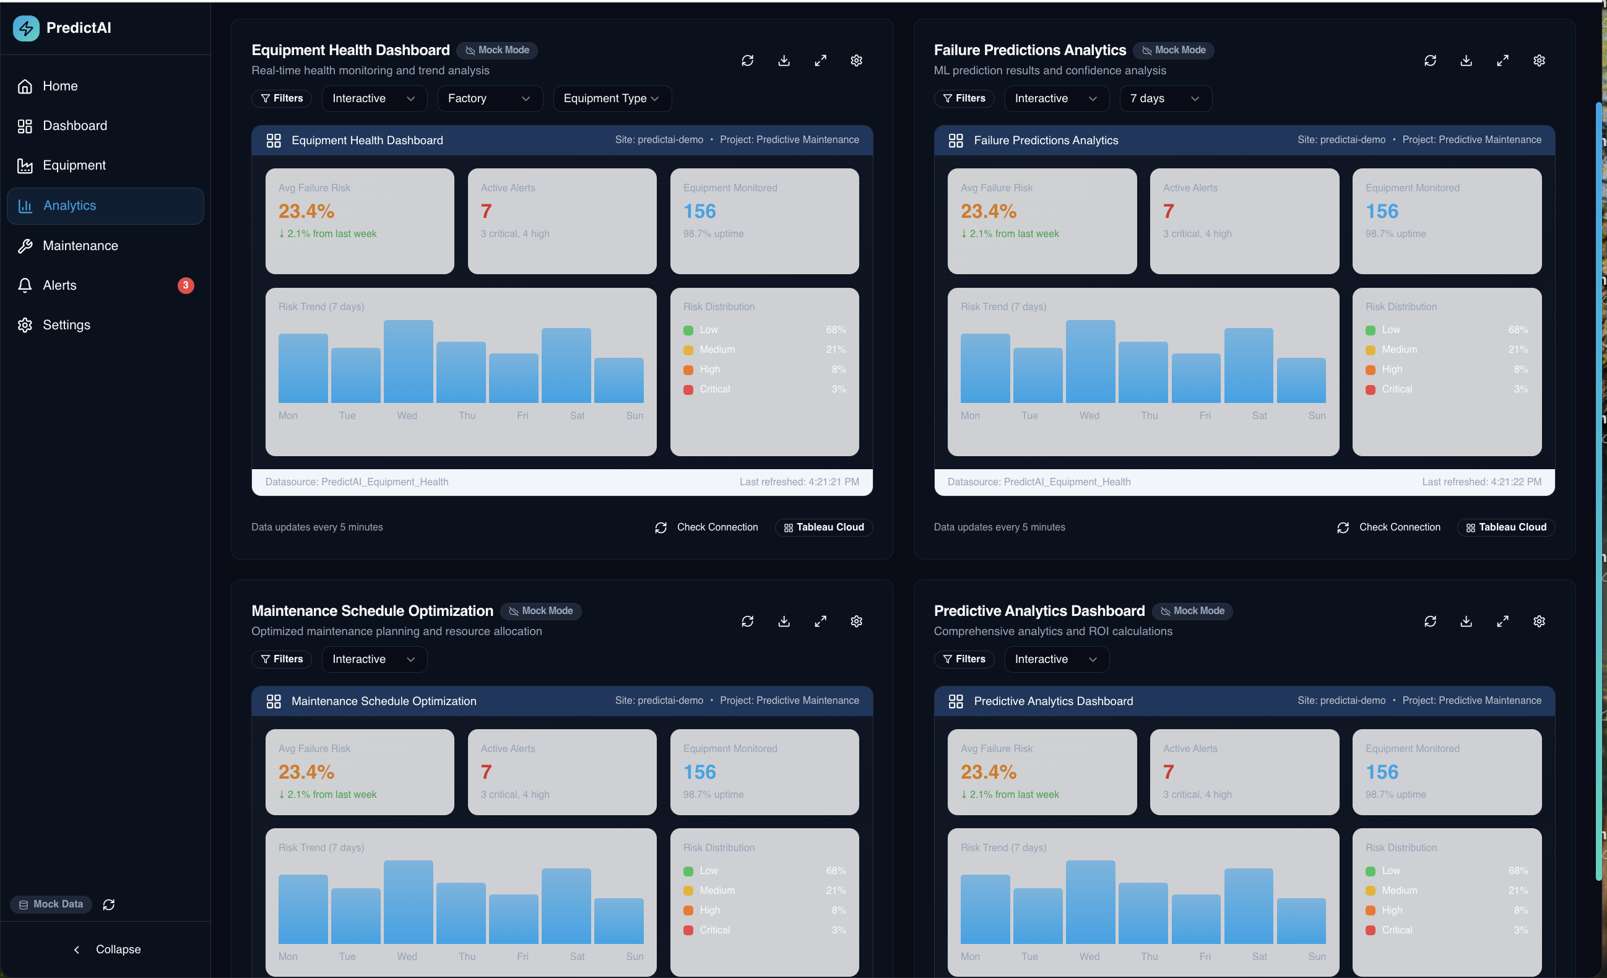This screenshot has width=1607, height=978.
Task: Toggle Mock Mode badge on Equipment Health
Action: pos(497,50)
